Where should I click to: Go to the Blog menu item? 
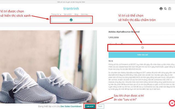pos(76,14)
